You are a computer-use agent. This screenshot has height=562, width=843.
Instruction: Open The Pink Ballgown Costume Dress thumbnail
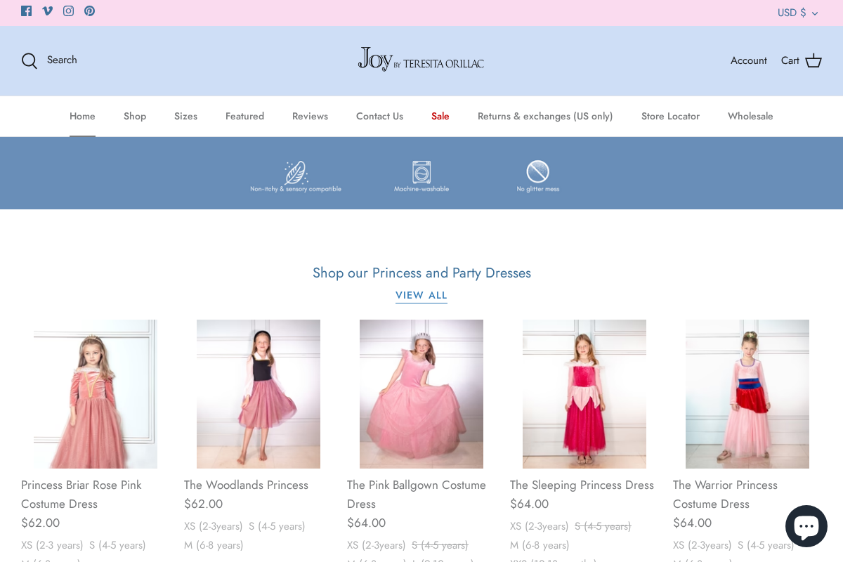(x=421, y=394)
